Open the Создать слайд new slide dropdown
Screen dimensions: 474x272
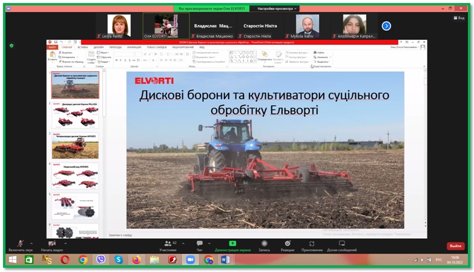[x=91, y=61]
